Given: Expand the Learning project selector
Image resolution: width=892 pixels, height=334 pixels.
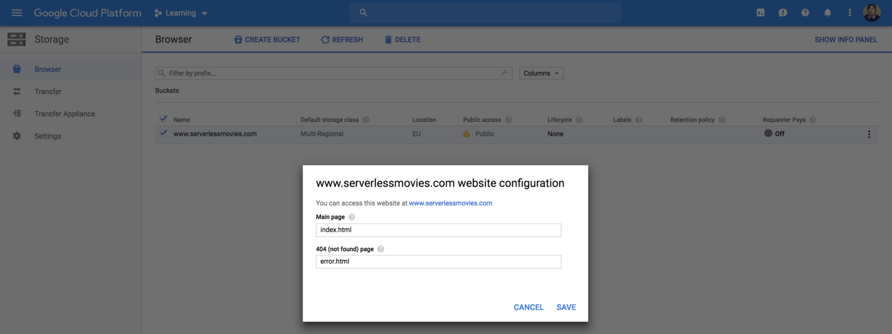Looking at the screenshot, I should click(x=181, y=13).
